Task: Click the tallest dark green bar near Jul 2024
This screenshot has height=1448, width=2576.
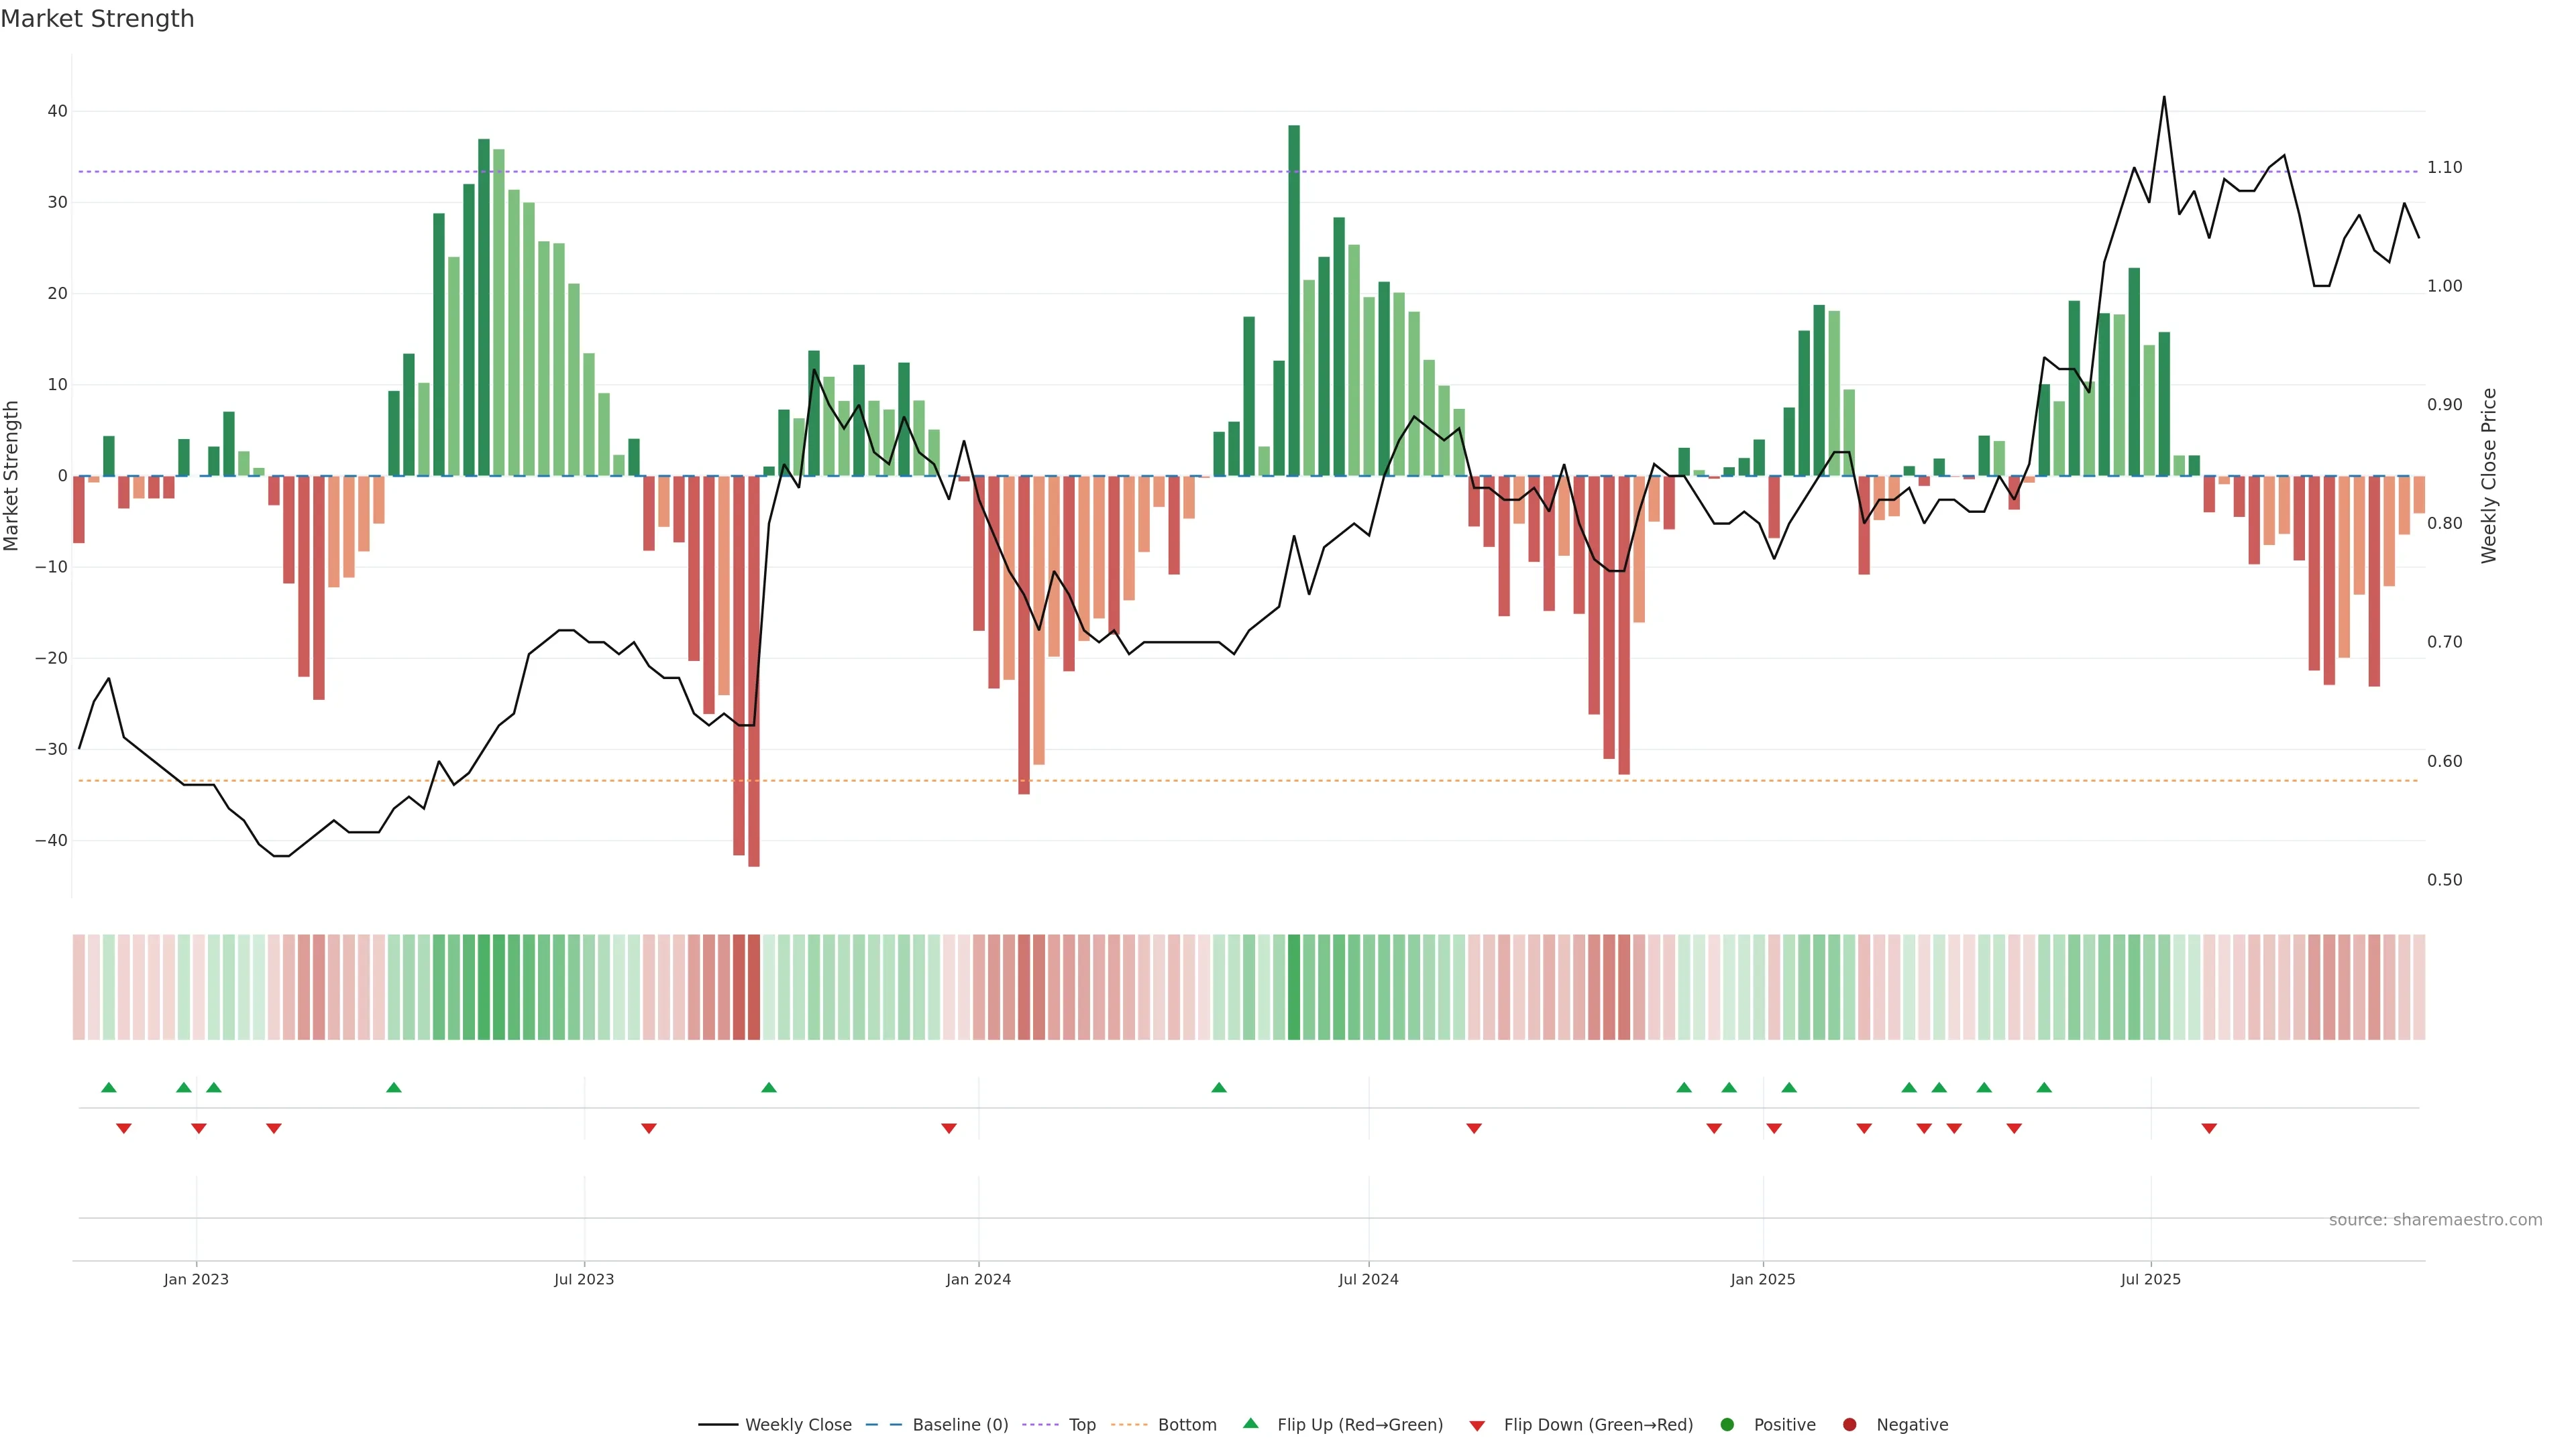Action: tap(1294, 300)
